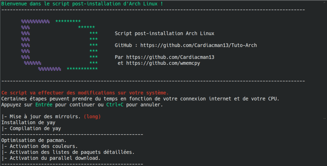Open the https://github.com/wmemcpy link
This screenshot has height=166, width=327.
coord(163,63)
